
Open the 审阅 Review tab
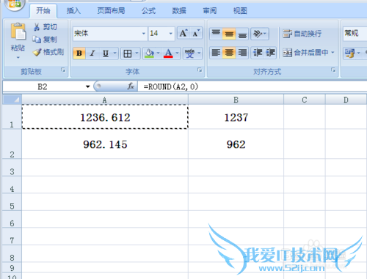coord(210,11)
